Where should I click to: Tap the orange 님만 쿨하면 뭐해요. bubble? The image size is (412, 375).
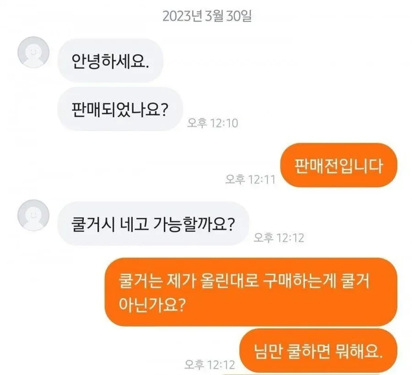pos(318,351)
